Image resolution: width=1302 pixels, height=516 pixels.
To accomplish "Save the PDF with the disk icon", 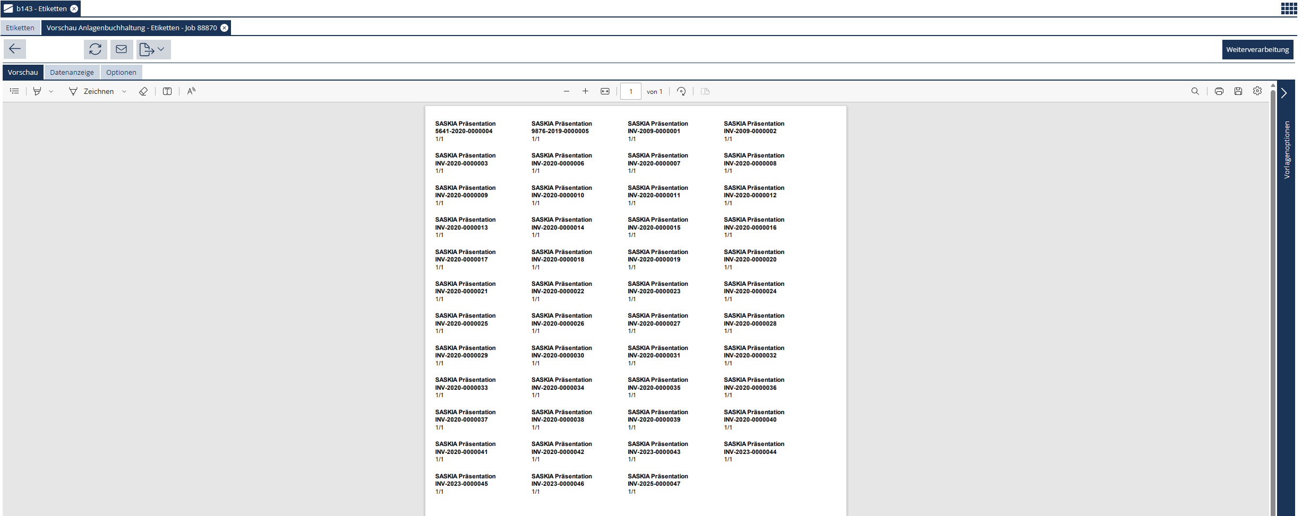I will coord(1238,91).
